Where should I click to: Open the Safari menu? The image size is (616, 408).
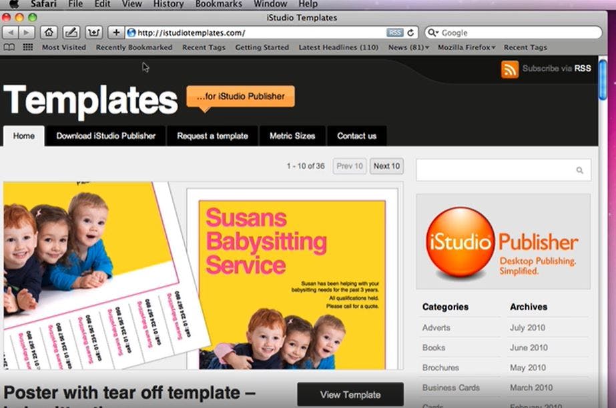[43, 4]
